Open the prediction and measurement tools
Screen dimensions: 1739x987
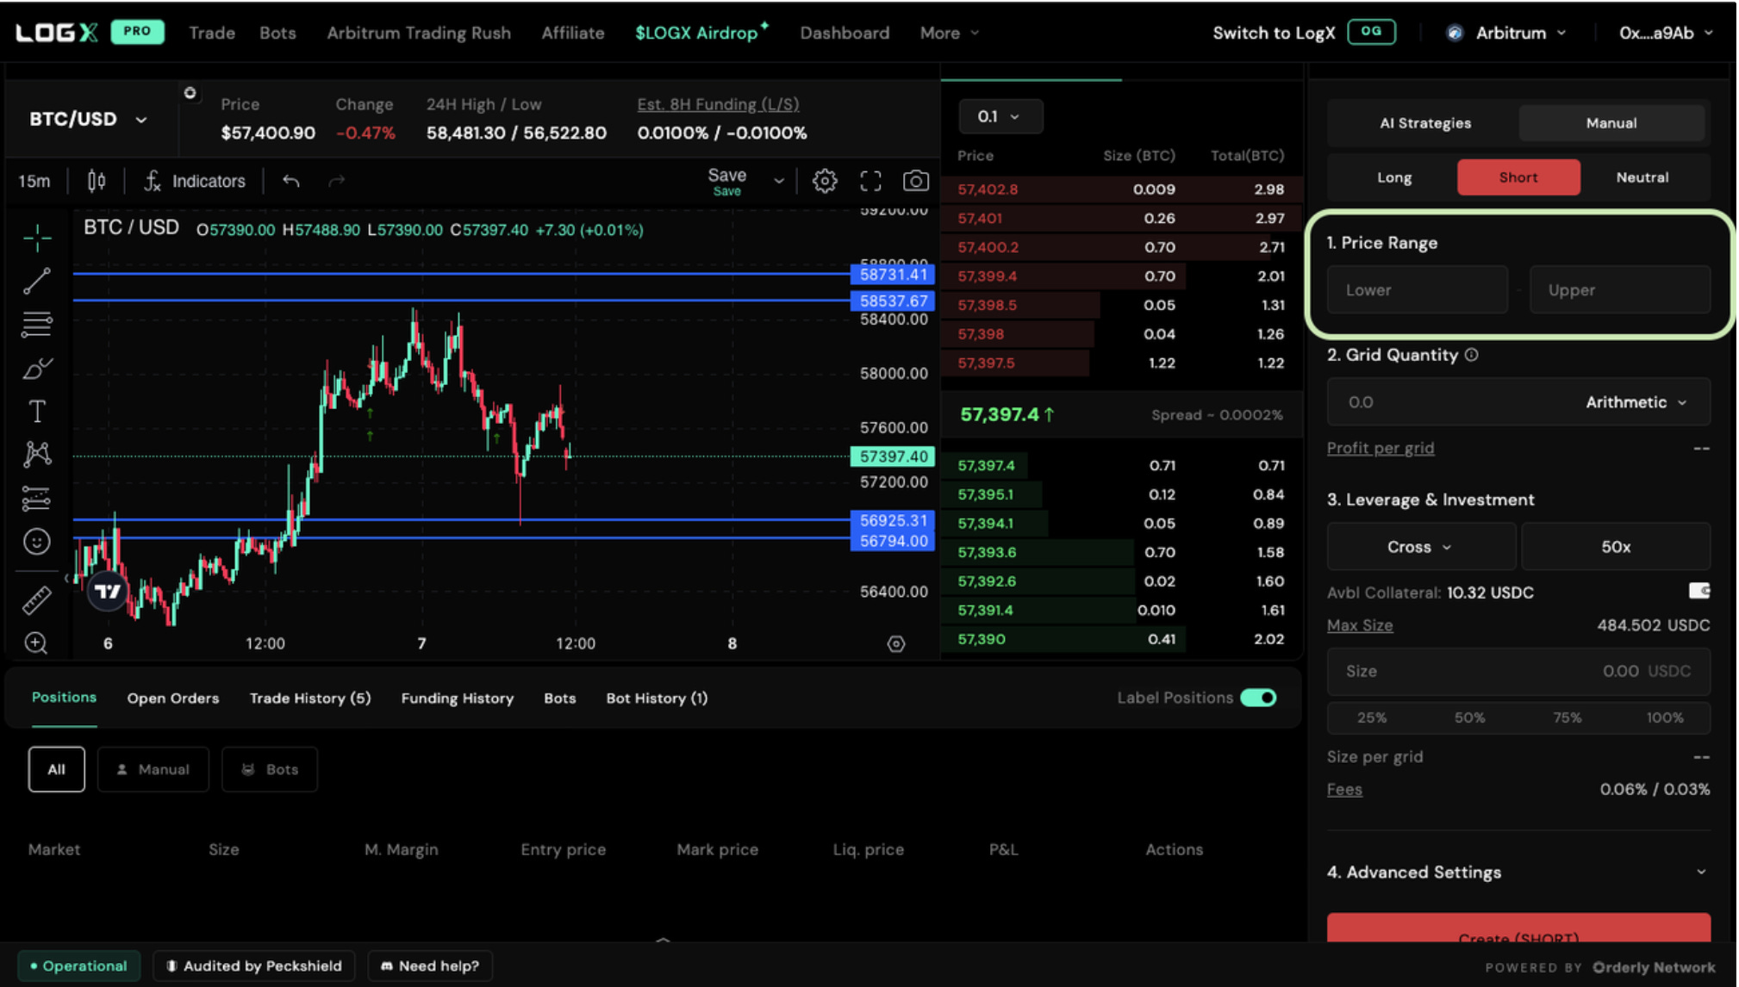coord(37,498)
